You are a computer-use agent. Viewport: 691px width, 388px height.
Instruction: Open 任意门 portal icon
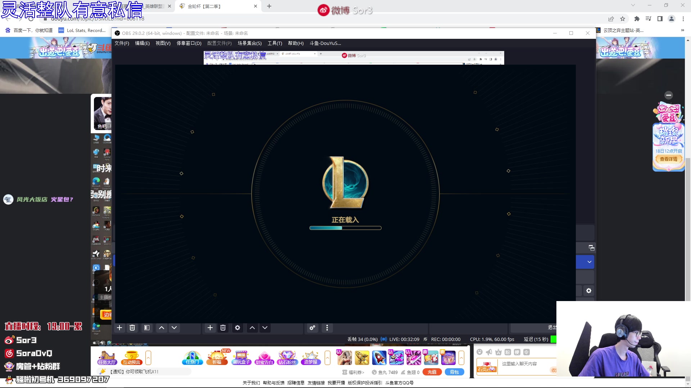point(193,358)
